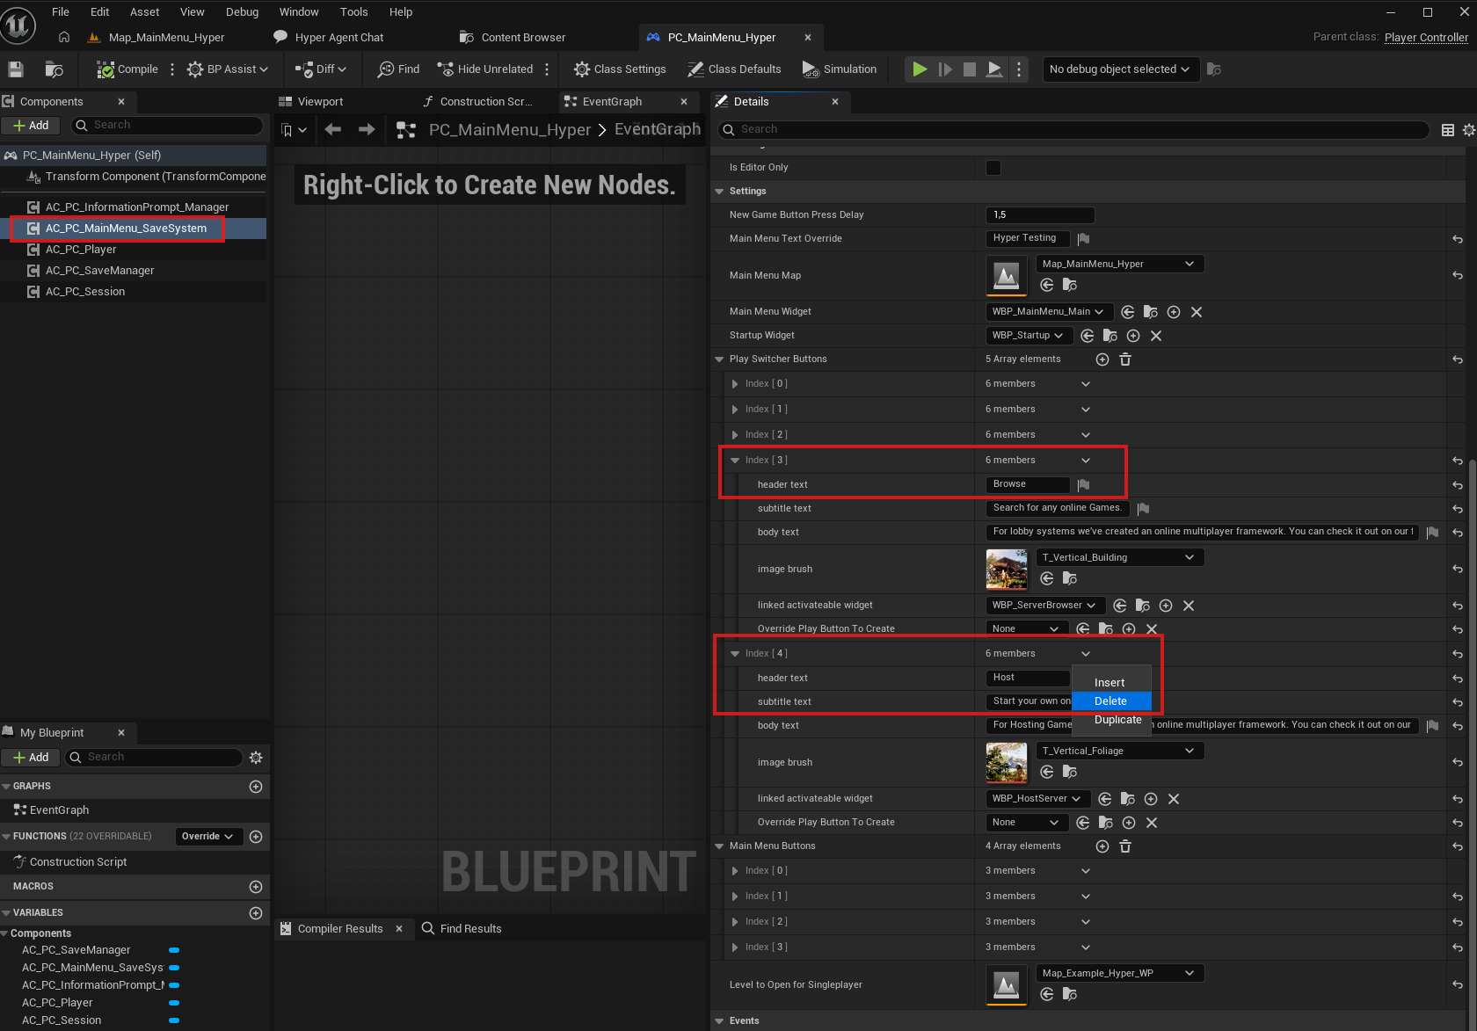The height and width of the screenshot is (1031, 1477).
Task: Choose Delete from the context menu
Action: [1111, 701]
